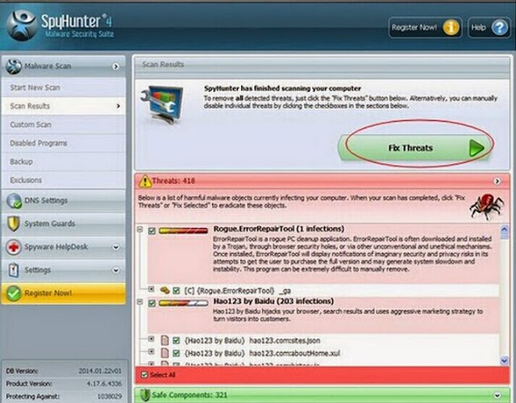516x403 pixels.
Task: Click the Scan Results panel header
Action: coord(322,64)
